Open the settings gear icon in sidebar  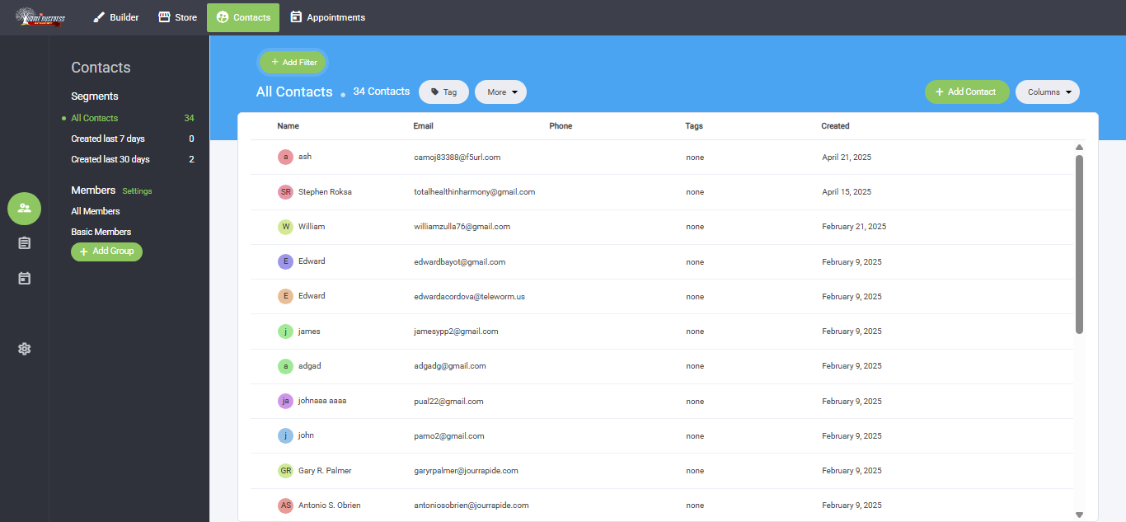pos(24,349)
